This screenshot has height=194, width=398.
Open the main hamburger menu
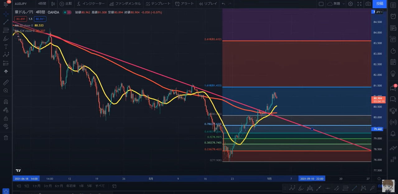tap(6, 4)
